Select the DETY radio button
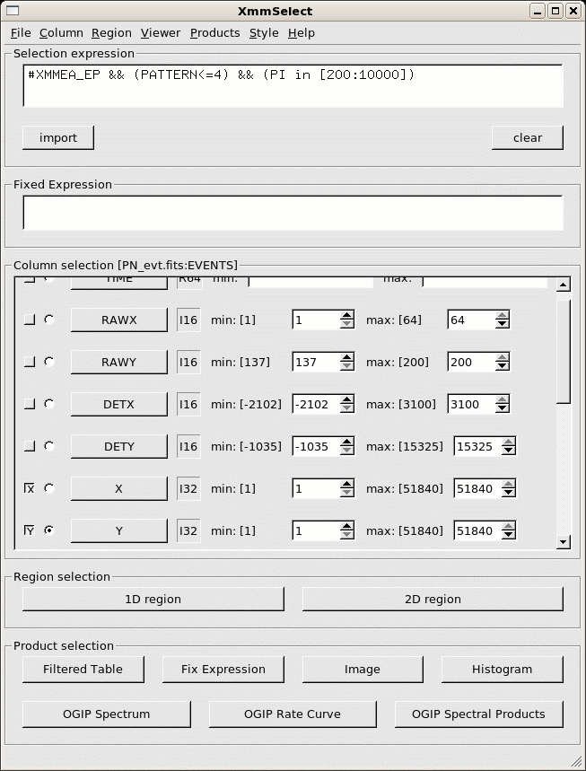The image size is (586, 771). (x=49, y=446)
